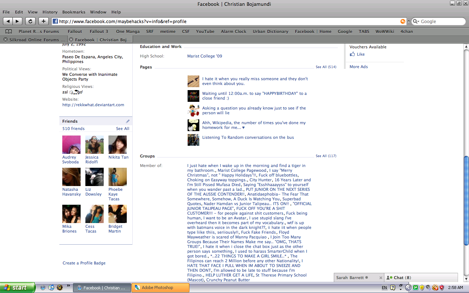Reload the page with the refresh button
469x293 pixels.
pos(30,21)
